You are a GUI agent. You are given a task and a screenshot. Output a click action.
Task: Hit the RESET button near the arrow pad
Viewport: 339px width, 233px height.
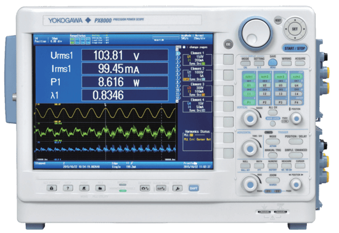tap(278, 20)
